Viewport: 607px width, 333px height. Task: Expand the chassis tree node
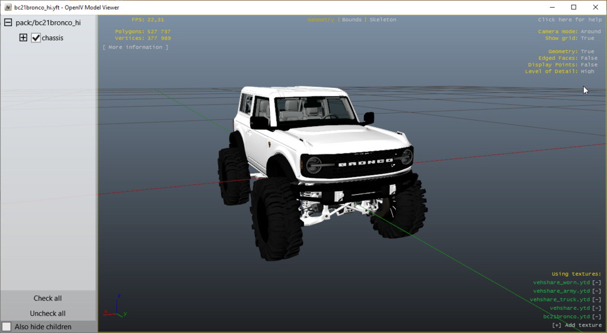pos(23,37)
